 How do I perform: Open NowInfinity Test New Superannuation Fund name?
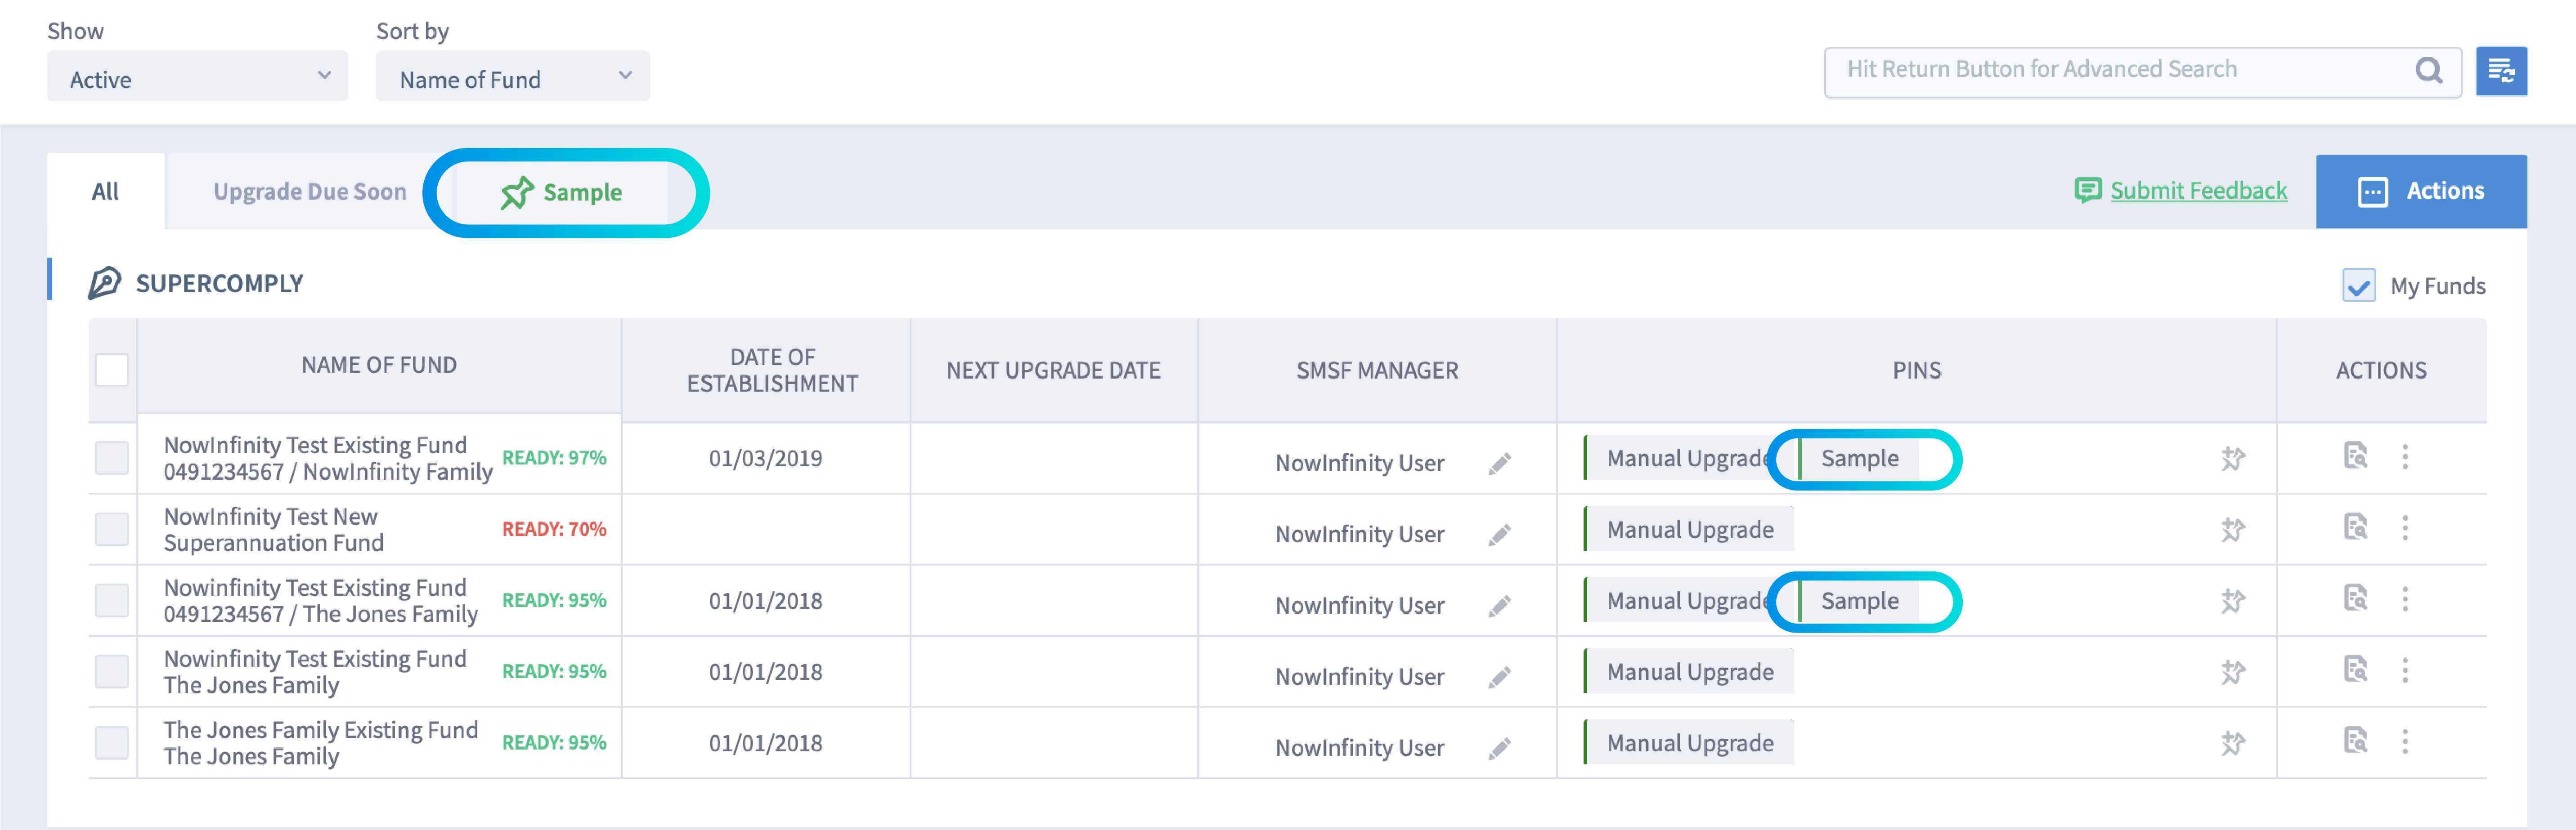[x=274, y=529]
